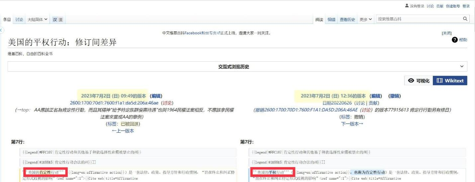Screen dimensions: 475x182
Task: Open the 大陆简体 language variant dropdown
Action: [x=37, y=20]
